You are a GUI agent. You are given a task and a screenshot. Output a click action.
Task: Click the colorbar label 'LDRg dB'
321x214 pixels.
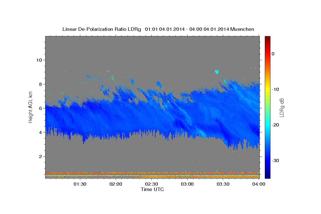point(281,107)
